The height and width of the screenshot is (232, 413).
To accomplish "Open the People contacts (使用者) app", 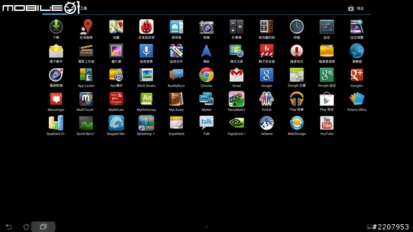I will point(176,27).
